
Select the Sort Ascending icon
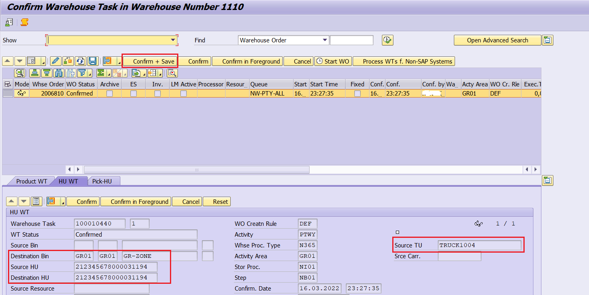[x=36, y=73]
